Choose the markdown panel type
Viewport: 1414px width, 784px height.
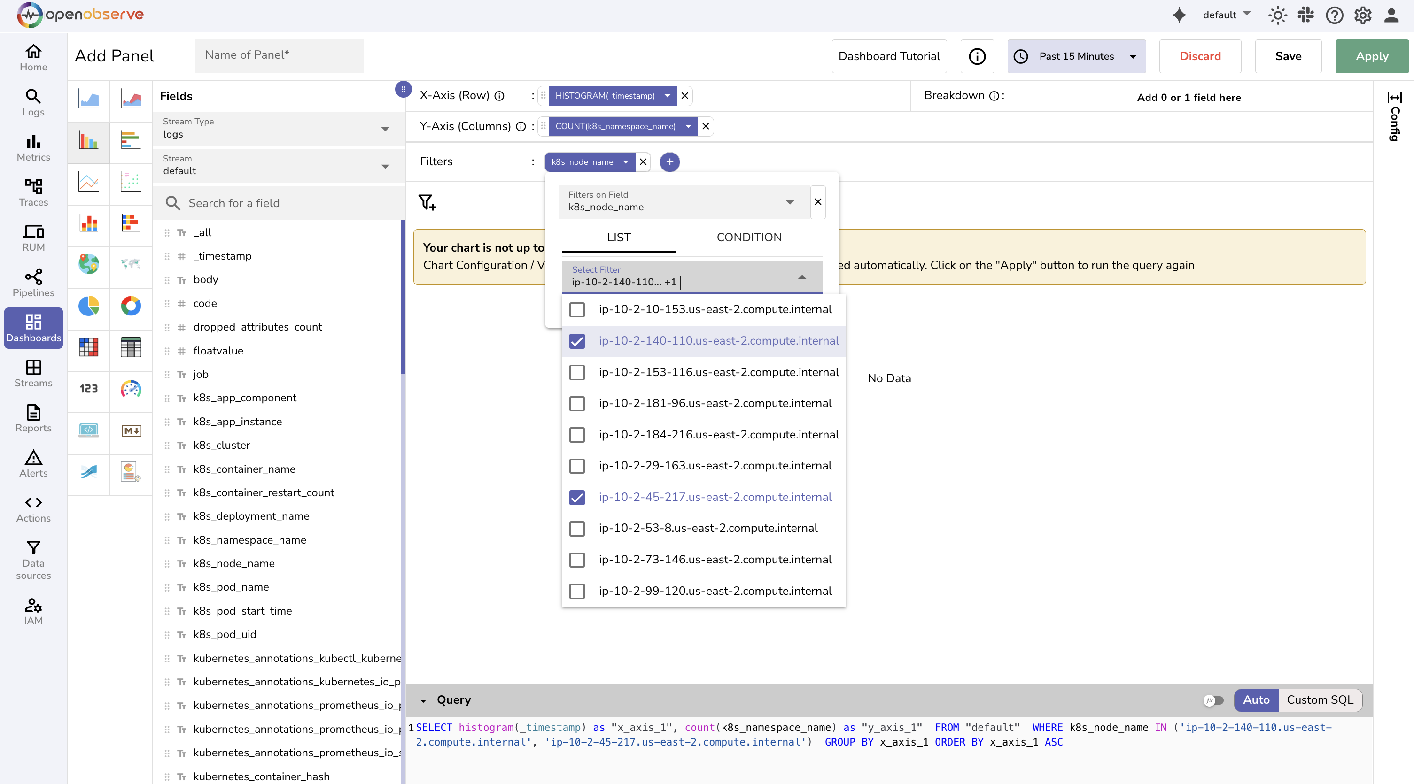click(131, 430)
